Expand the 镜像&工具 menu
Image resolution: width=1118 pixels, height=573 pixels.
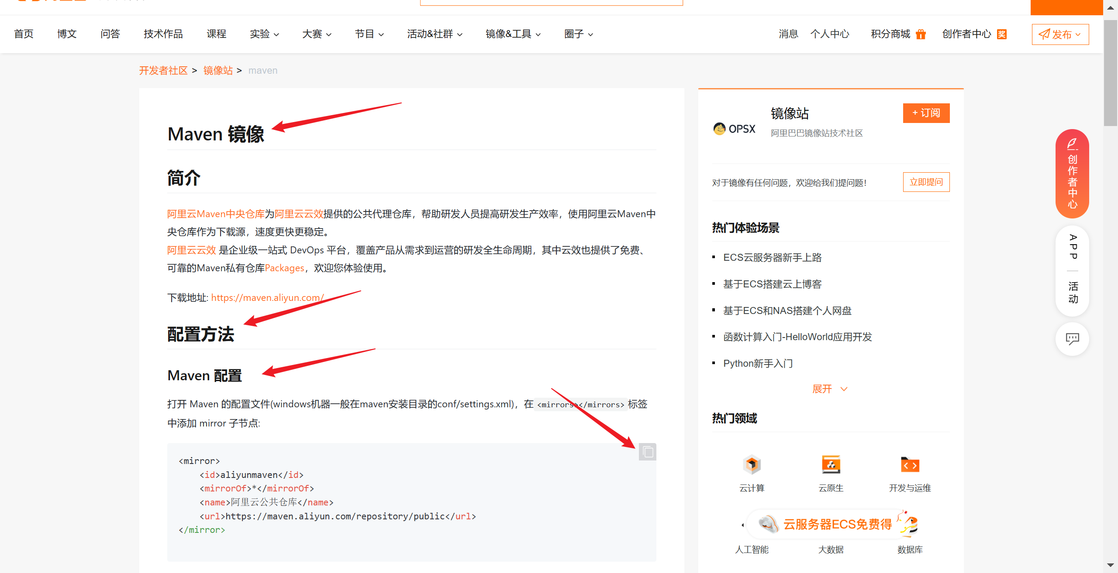click(x=513, y=34)
